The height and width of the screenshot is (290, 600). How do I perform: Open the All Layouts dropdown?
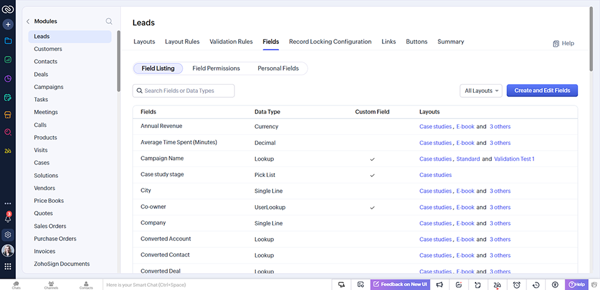[481, 90]
